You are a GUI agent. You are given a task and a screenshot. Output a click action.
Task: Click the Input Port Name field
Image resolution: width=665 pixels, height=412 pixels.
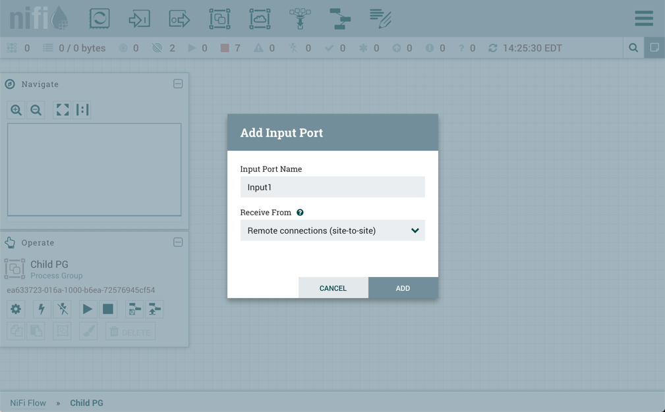pyautogui.click(x=332, y=187)
